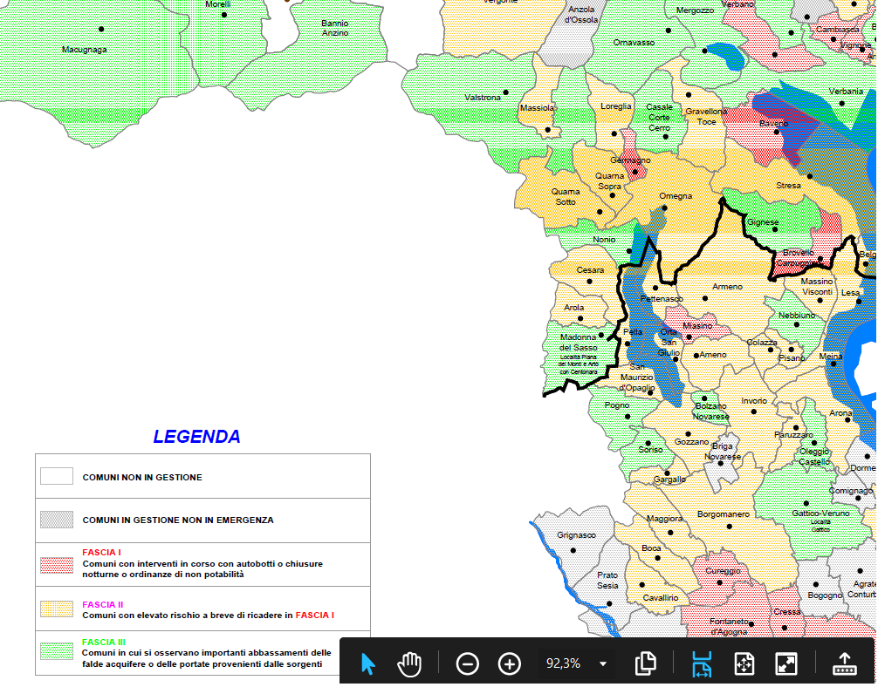Zoom in with the plus button

tap(509, 664)
